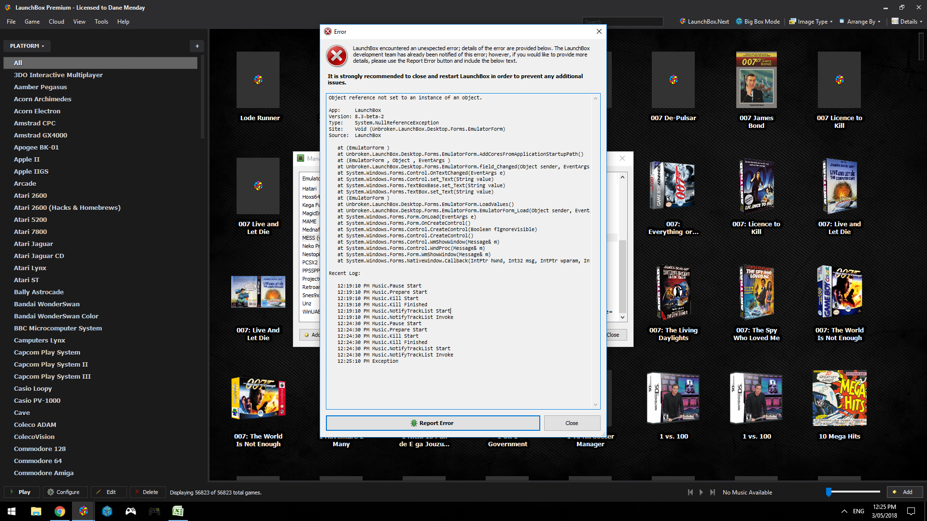Select PCSX2 in the emulator list
Screen dimensions: 927x521
pos(310,262)
